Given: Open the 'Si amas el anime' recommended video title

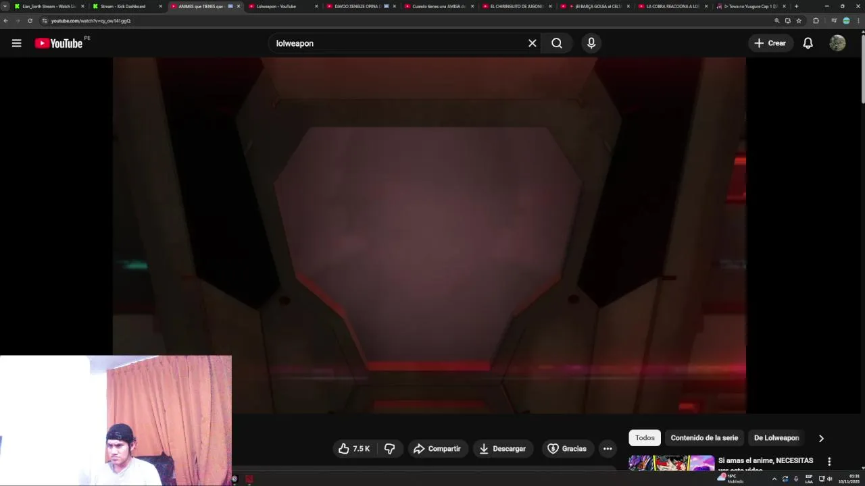Looking at the screenshot, I should pyautogui.click(x=765, y=464).
